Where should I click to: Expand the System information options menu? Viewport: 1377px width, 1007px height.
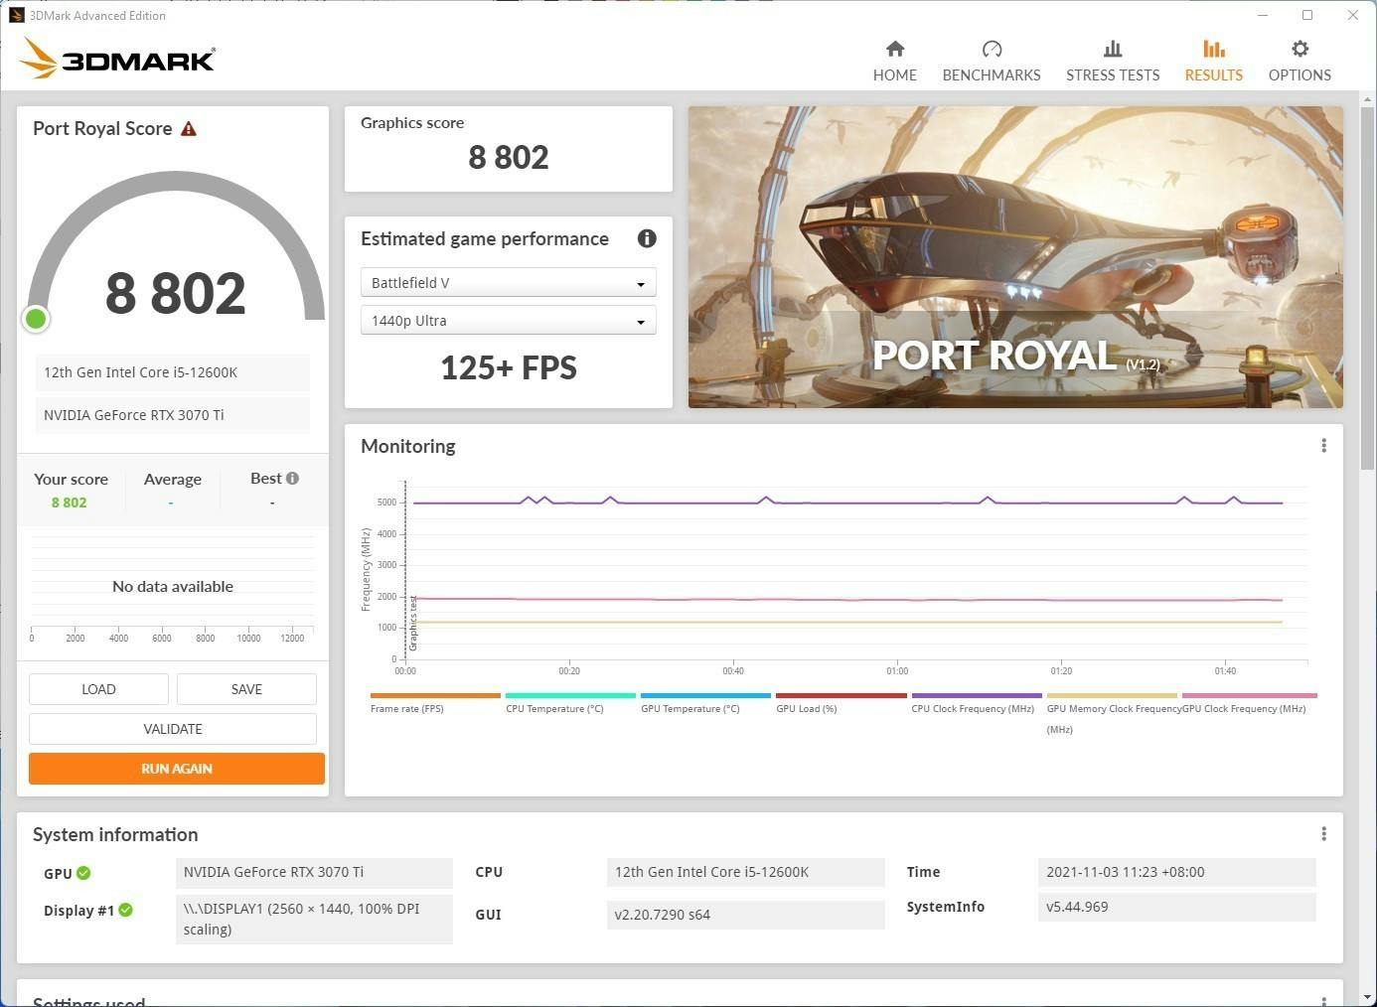coord(1323,834)
